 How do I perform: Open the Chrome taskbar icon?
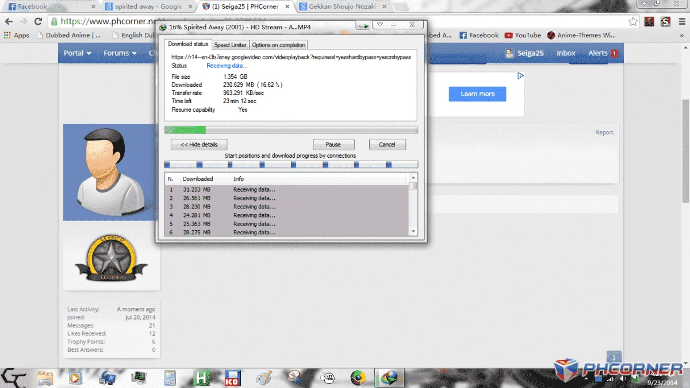pos(359,378)
